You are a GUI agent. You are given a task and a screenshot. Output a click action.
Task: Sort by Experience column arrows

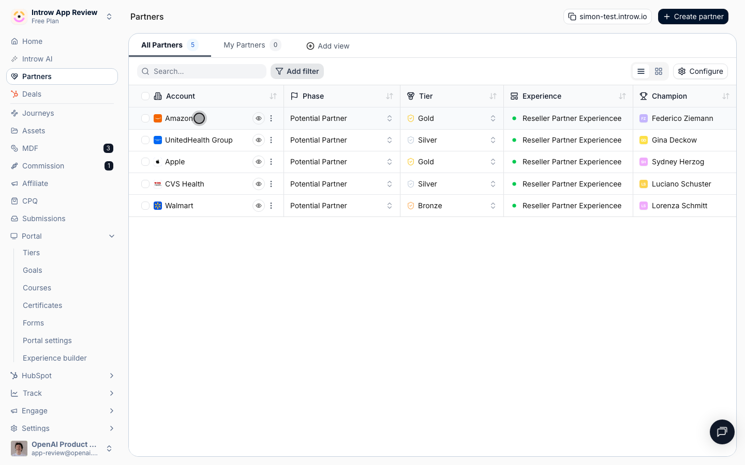(622, 96)
